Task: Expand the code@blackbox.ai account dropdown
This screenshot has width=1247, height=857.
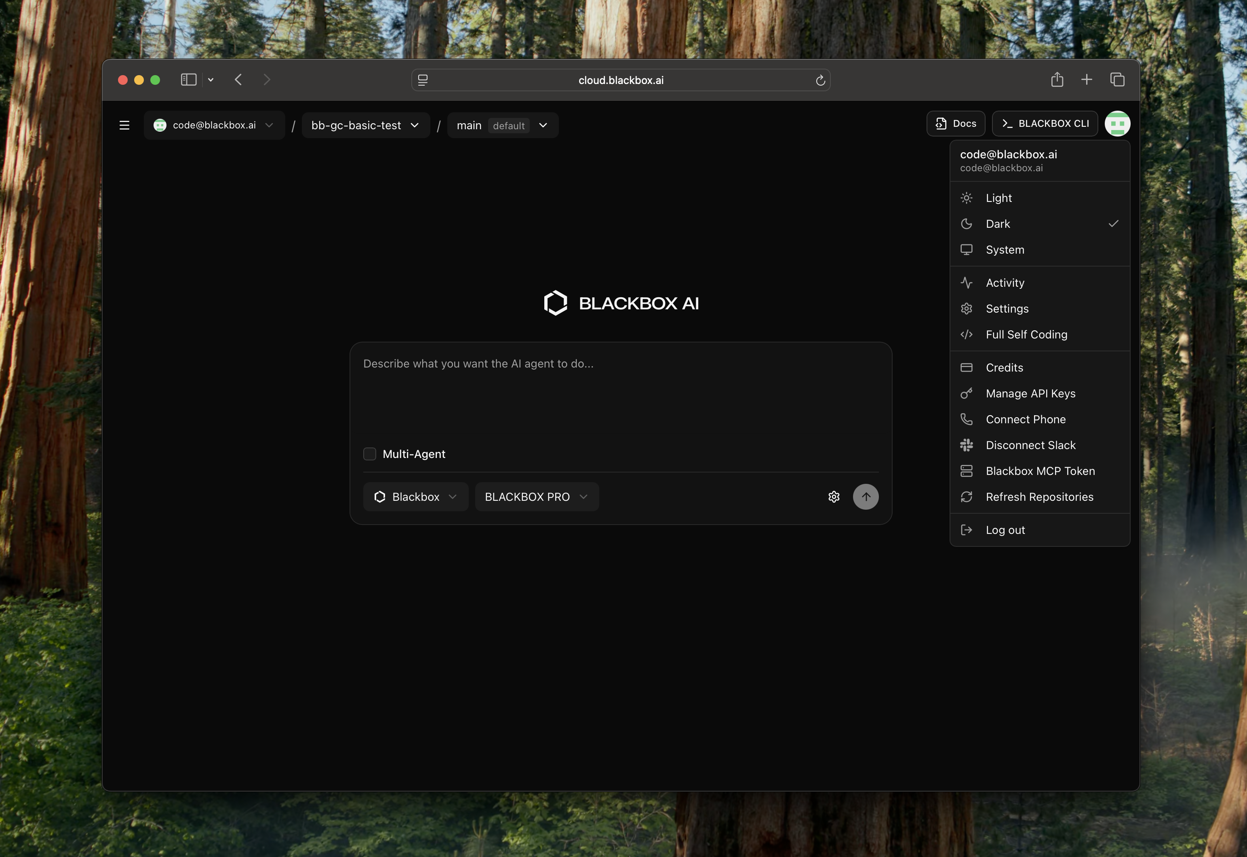Action: click(215, 125)
